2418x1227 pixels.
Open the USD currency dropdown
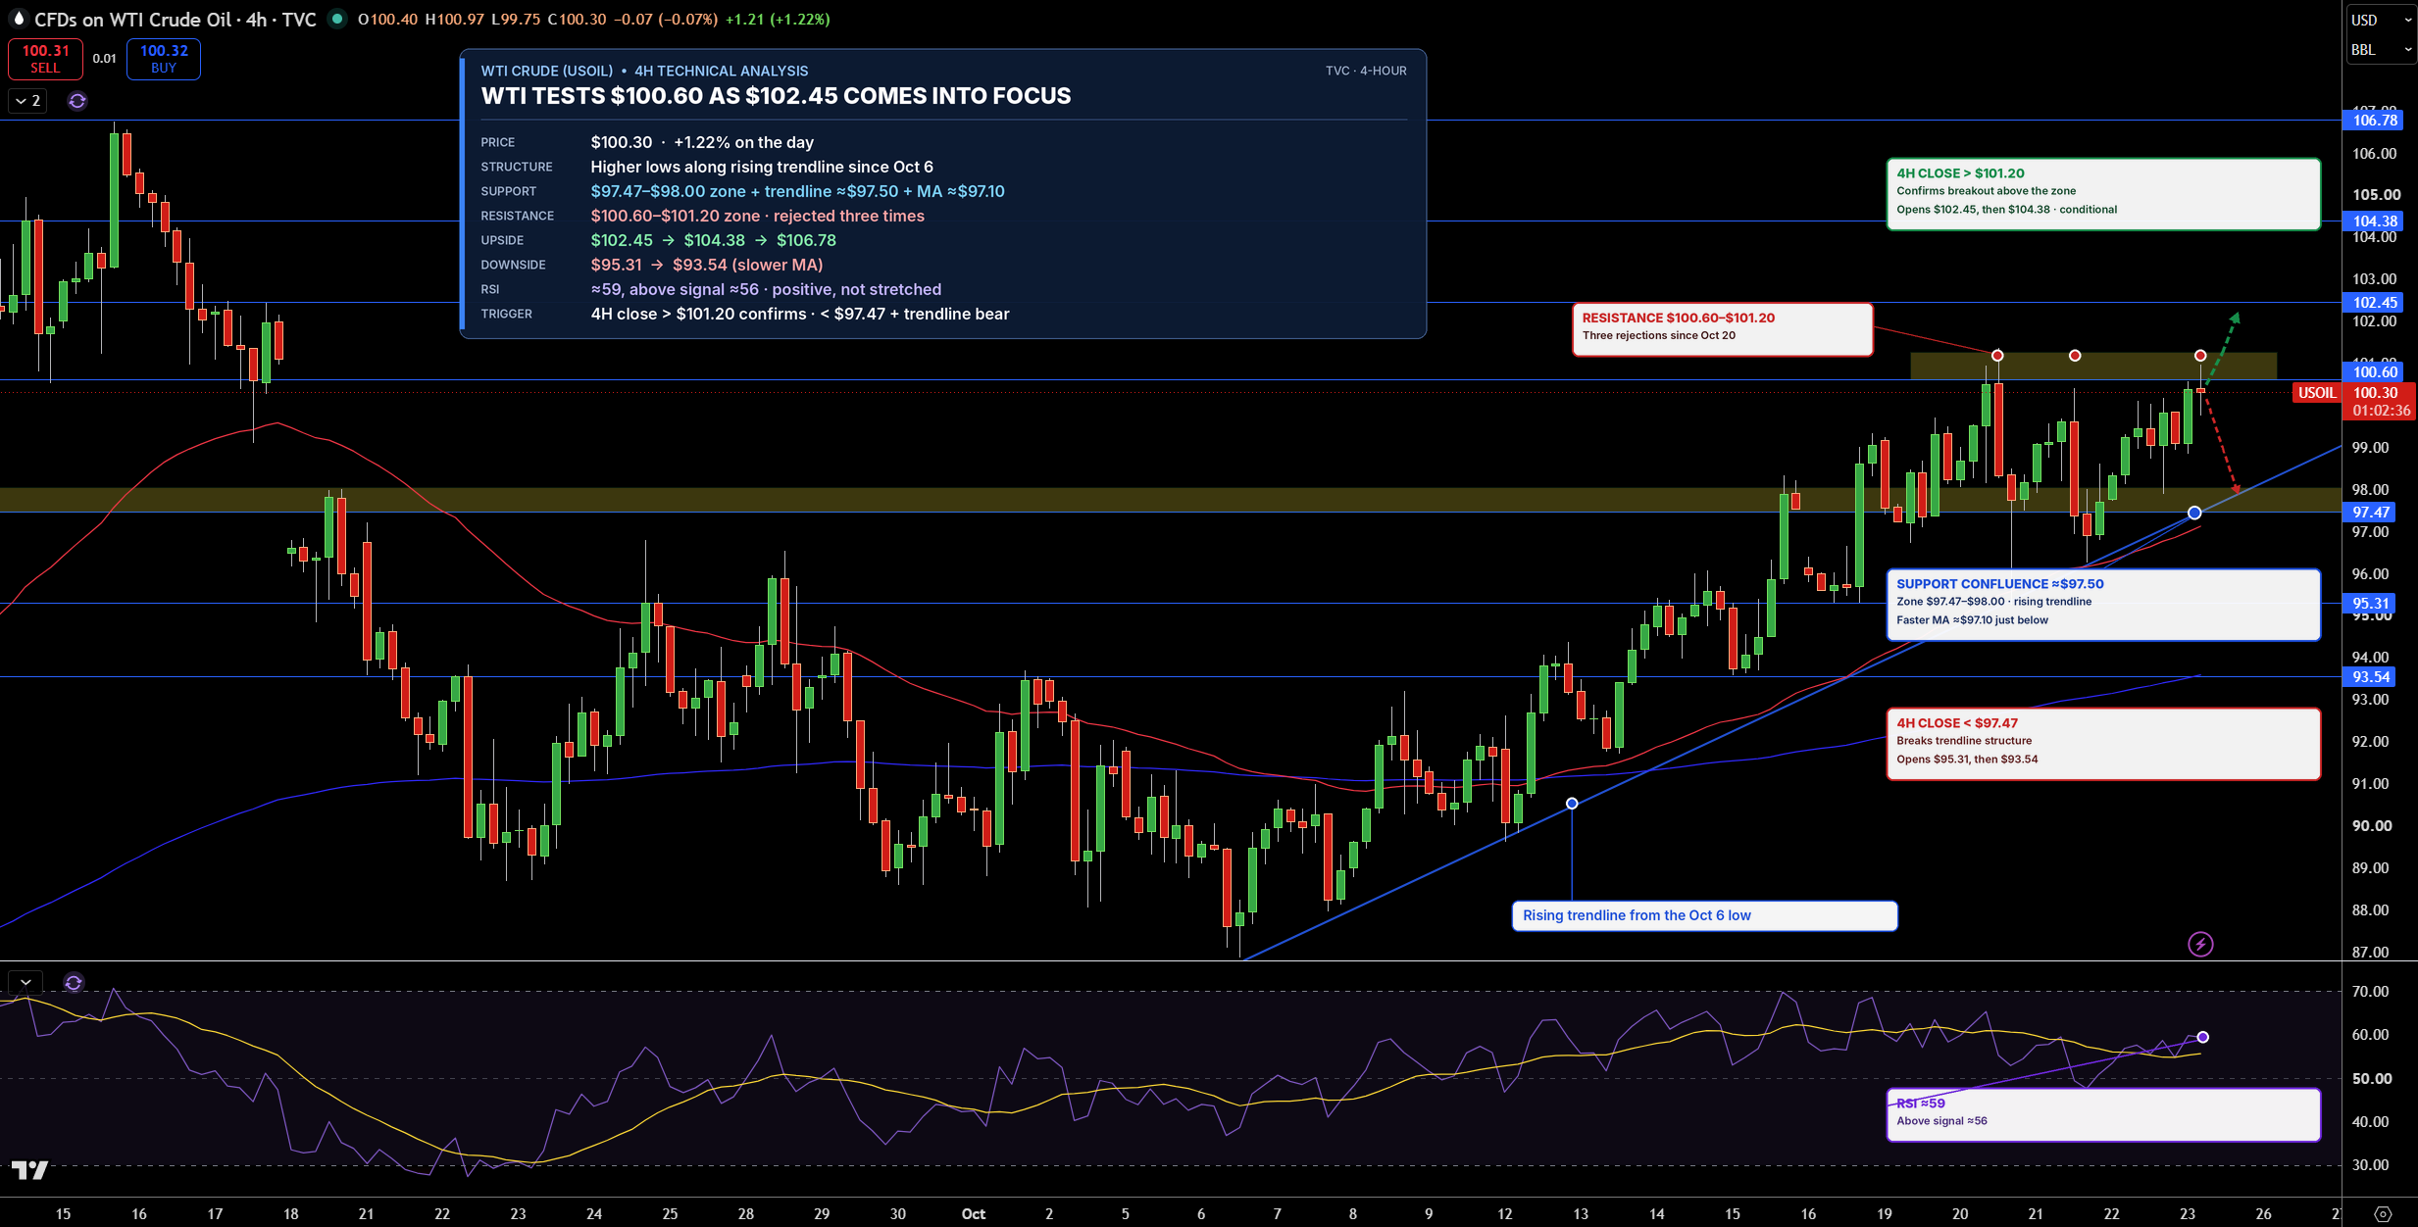click(x=2382, y=20)
